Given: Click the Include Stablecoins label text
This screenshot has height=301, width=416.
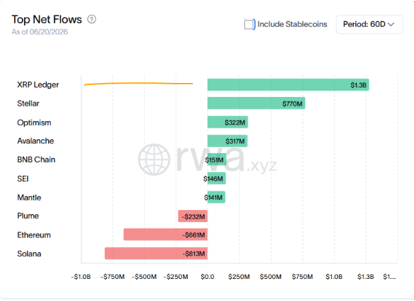Looking at the screenshot, I should pyautogui.click(x=292, y=24).
